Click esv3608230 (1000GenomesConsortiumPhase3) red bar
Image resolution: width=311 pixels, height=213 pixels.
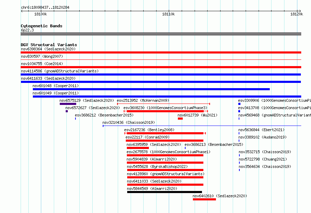165,111
